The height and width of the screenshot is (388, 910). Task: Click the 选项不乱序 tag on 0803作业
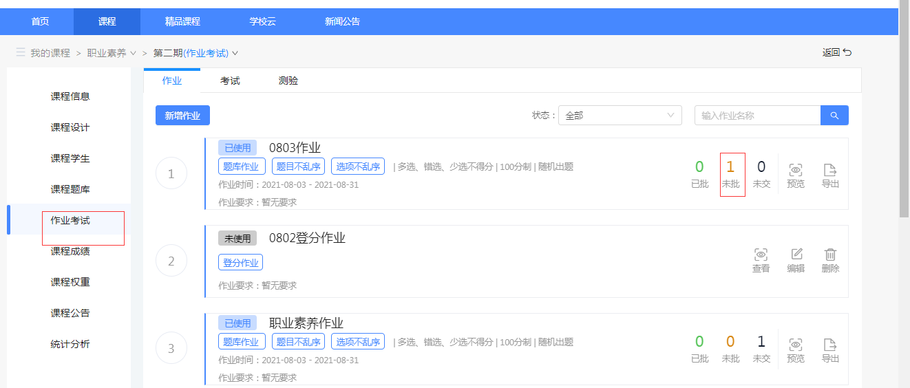pos(358,166)
